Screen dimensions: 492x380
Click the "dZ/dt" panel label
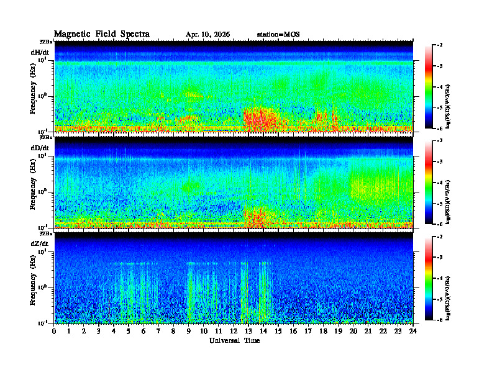pos(40,243)
